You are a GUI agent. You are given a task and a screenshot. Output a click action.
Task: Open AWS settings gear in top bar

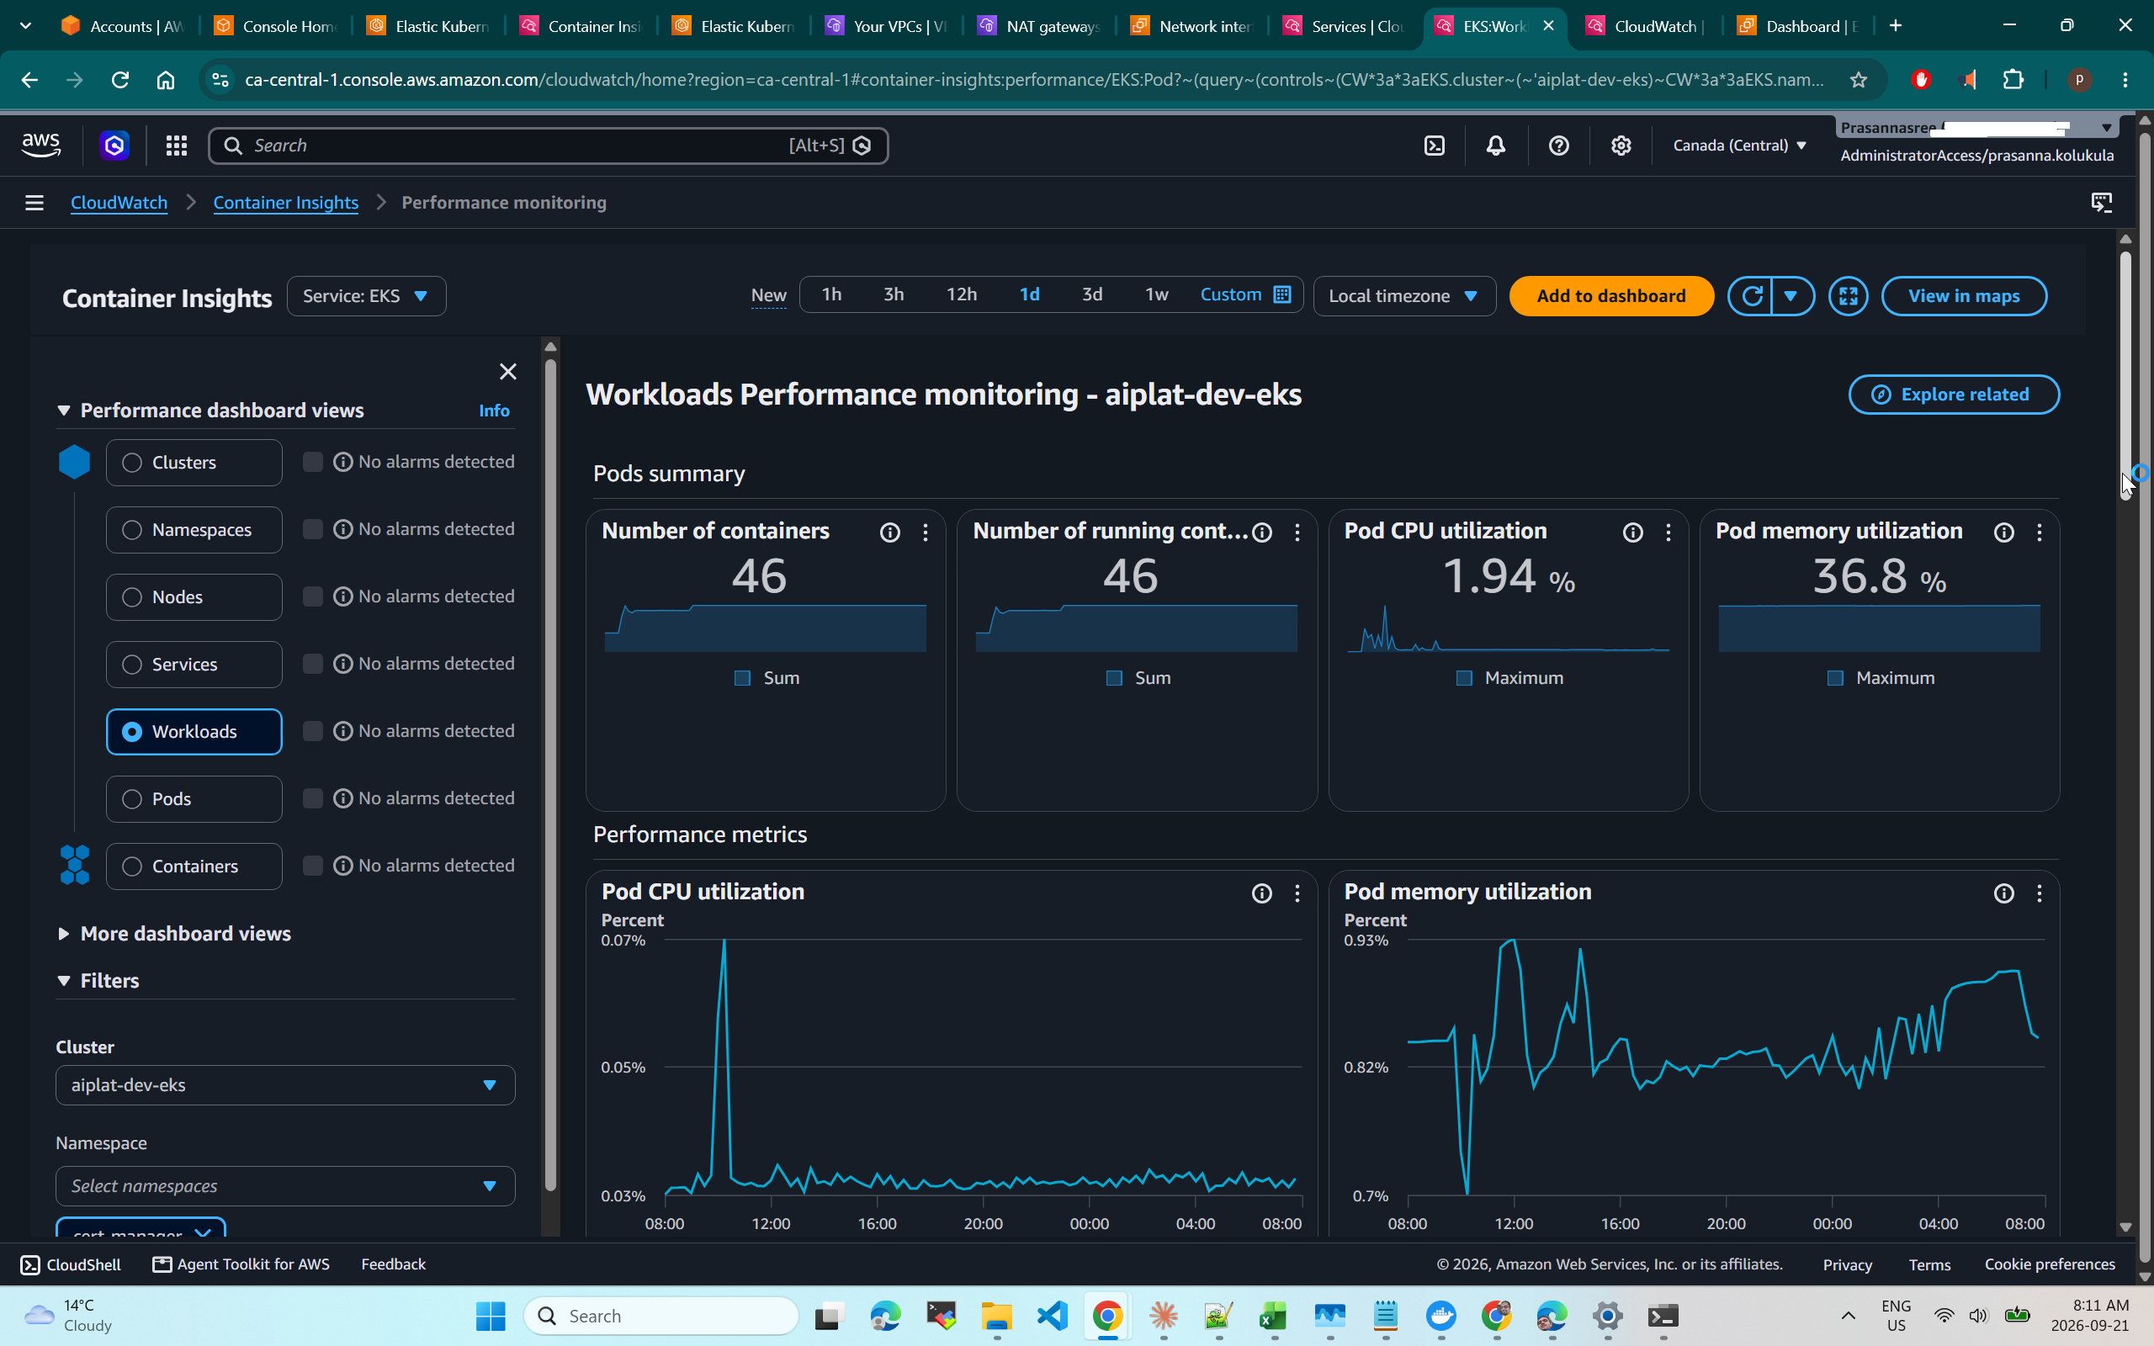click(1621, 145)
